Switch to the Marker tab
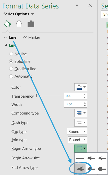This screenshot has width=108, height=175. pyautogui.click(x=31, y=37)
